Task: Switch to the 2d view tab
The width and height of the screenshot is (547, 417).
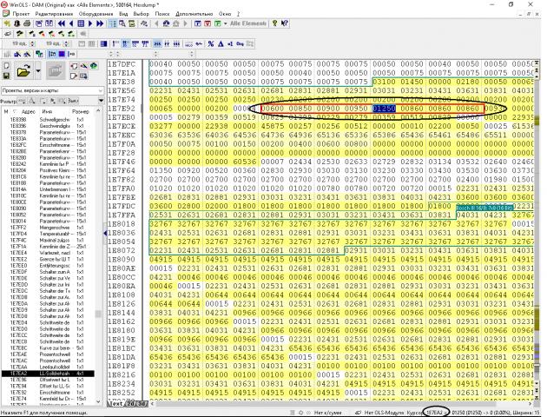Action: pyautogui.click(x=131, y=403)
